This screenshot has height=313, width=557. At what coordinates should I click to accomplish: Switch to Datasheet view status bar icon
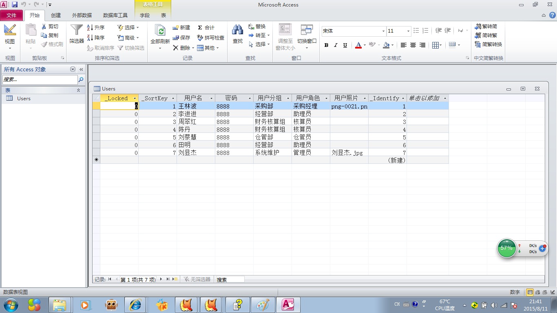pyautogui.click(x=530, y=292)
